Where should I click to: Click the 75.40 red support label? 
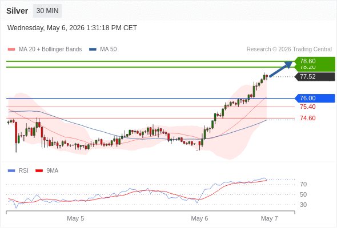308,107
